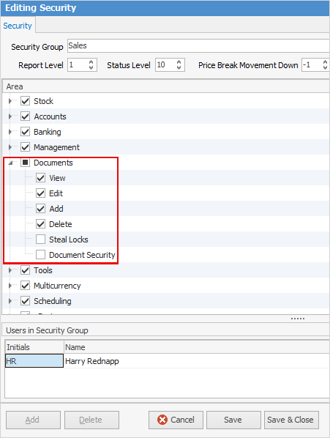Image resolution: width=330 pixels, height=438 pixels.
Task: Uncheck the Tools checkbox
Action: click(x=25, y=270)
